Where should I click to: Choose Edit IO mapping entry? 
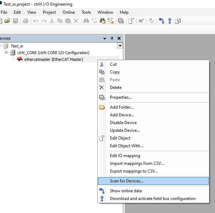[x=153, y=156]
